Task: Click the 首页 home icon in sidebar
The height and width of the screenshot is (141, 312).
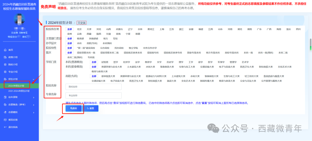Action: pos(5,50)
